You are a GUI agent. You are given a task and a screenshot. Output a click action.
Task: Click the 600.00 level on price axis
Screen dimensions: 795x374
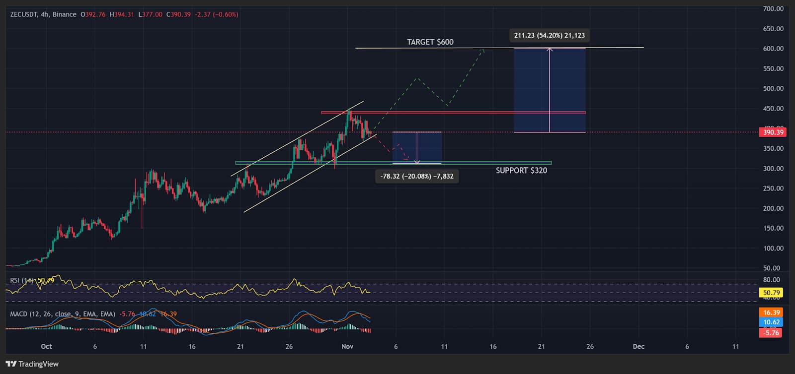coord(773,49)
